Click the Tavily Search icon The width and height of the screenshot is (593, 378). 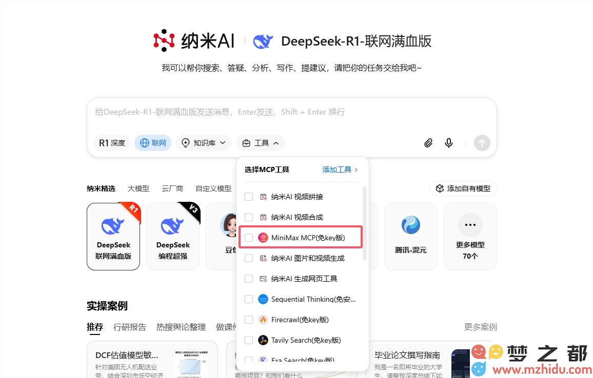tap(263, 340)
